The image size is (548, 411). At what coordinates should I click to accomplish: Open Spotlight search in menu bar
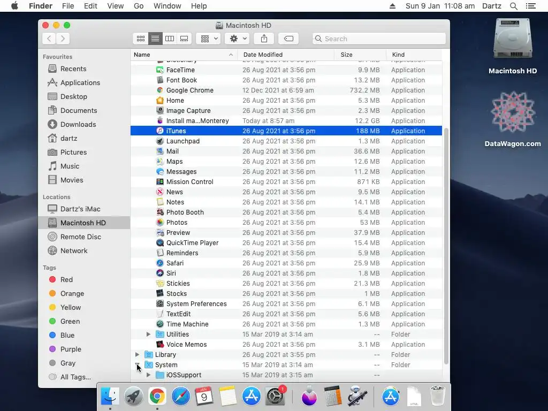click(513, 6)
